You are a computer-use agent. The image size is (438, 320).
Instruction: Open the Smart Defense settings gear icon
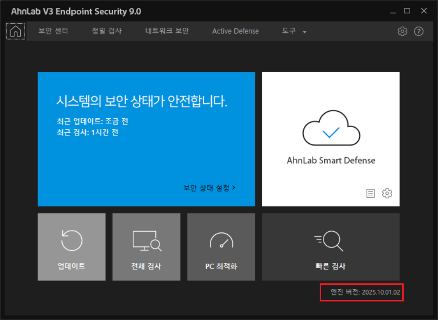(x=387, y=193)
